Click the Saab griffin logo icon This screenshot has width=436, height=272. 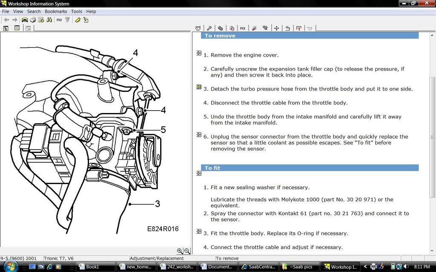[x=68, y=20]
